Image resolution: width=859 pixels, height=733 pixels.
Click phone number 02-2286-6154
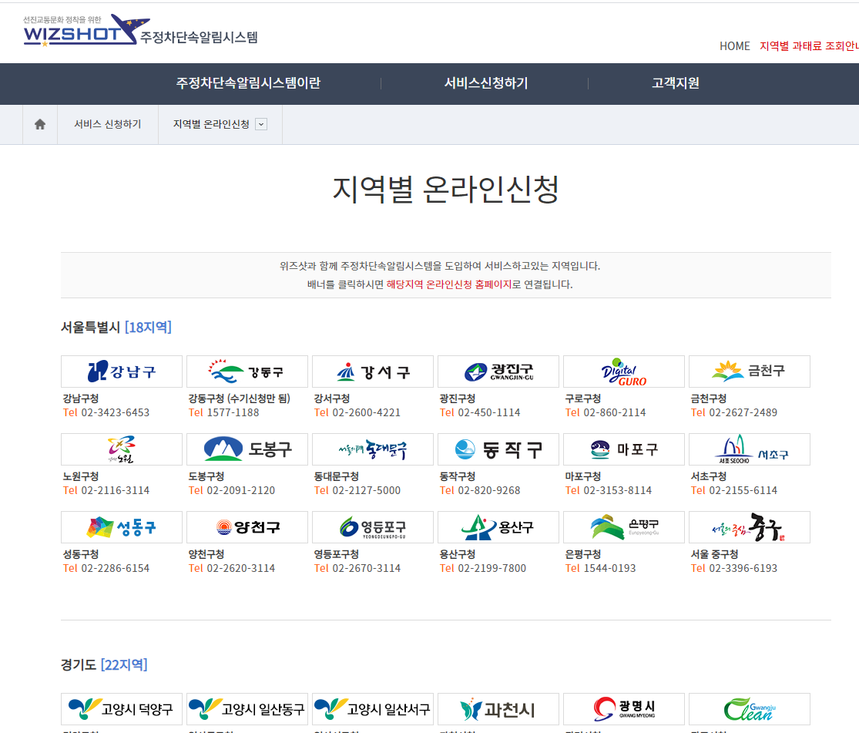[x=115, y=569]
